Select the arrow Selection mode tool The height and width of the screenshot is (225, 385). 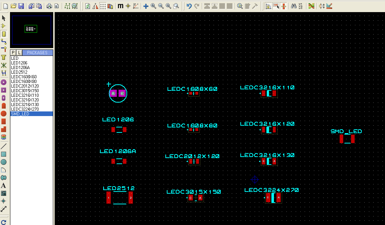point(4,18)
